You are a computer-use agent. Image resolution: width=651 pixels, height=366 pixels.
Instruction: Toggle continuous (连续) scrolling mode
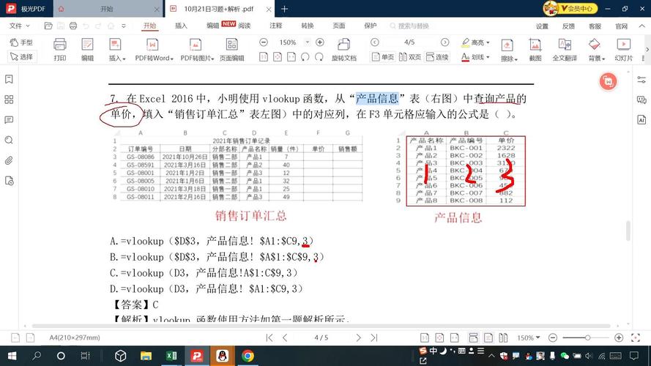(x=438, y=57)
